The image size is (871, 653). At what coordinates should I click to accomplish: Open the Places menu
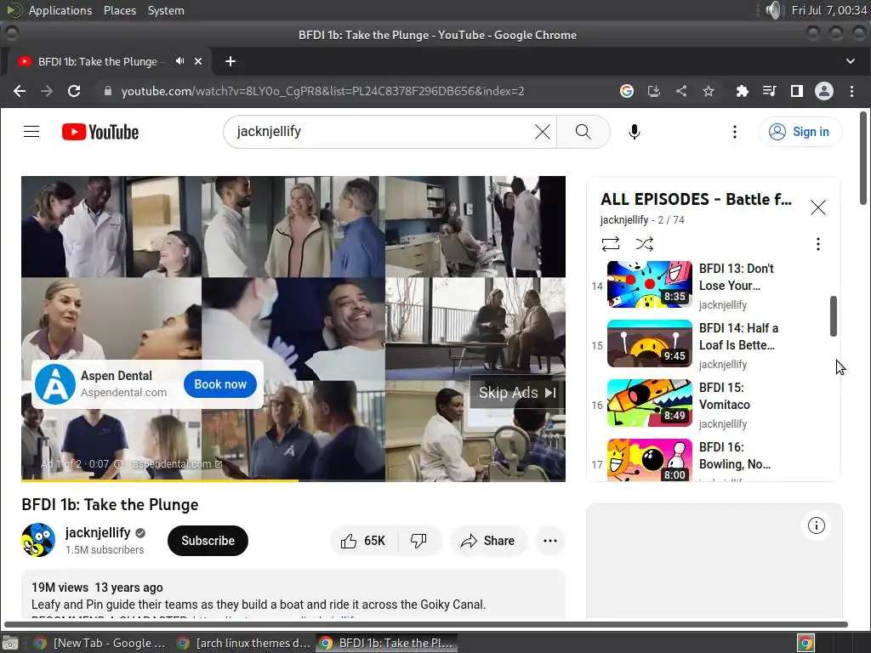tap(120, 10)
